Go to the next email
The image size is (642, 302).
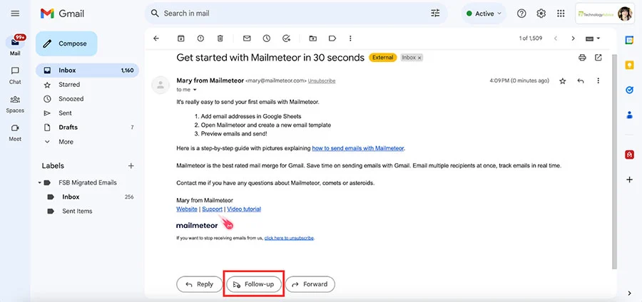[574, 38]
